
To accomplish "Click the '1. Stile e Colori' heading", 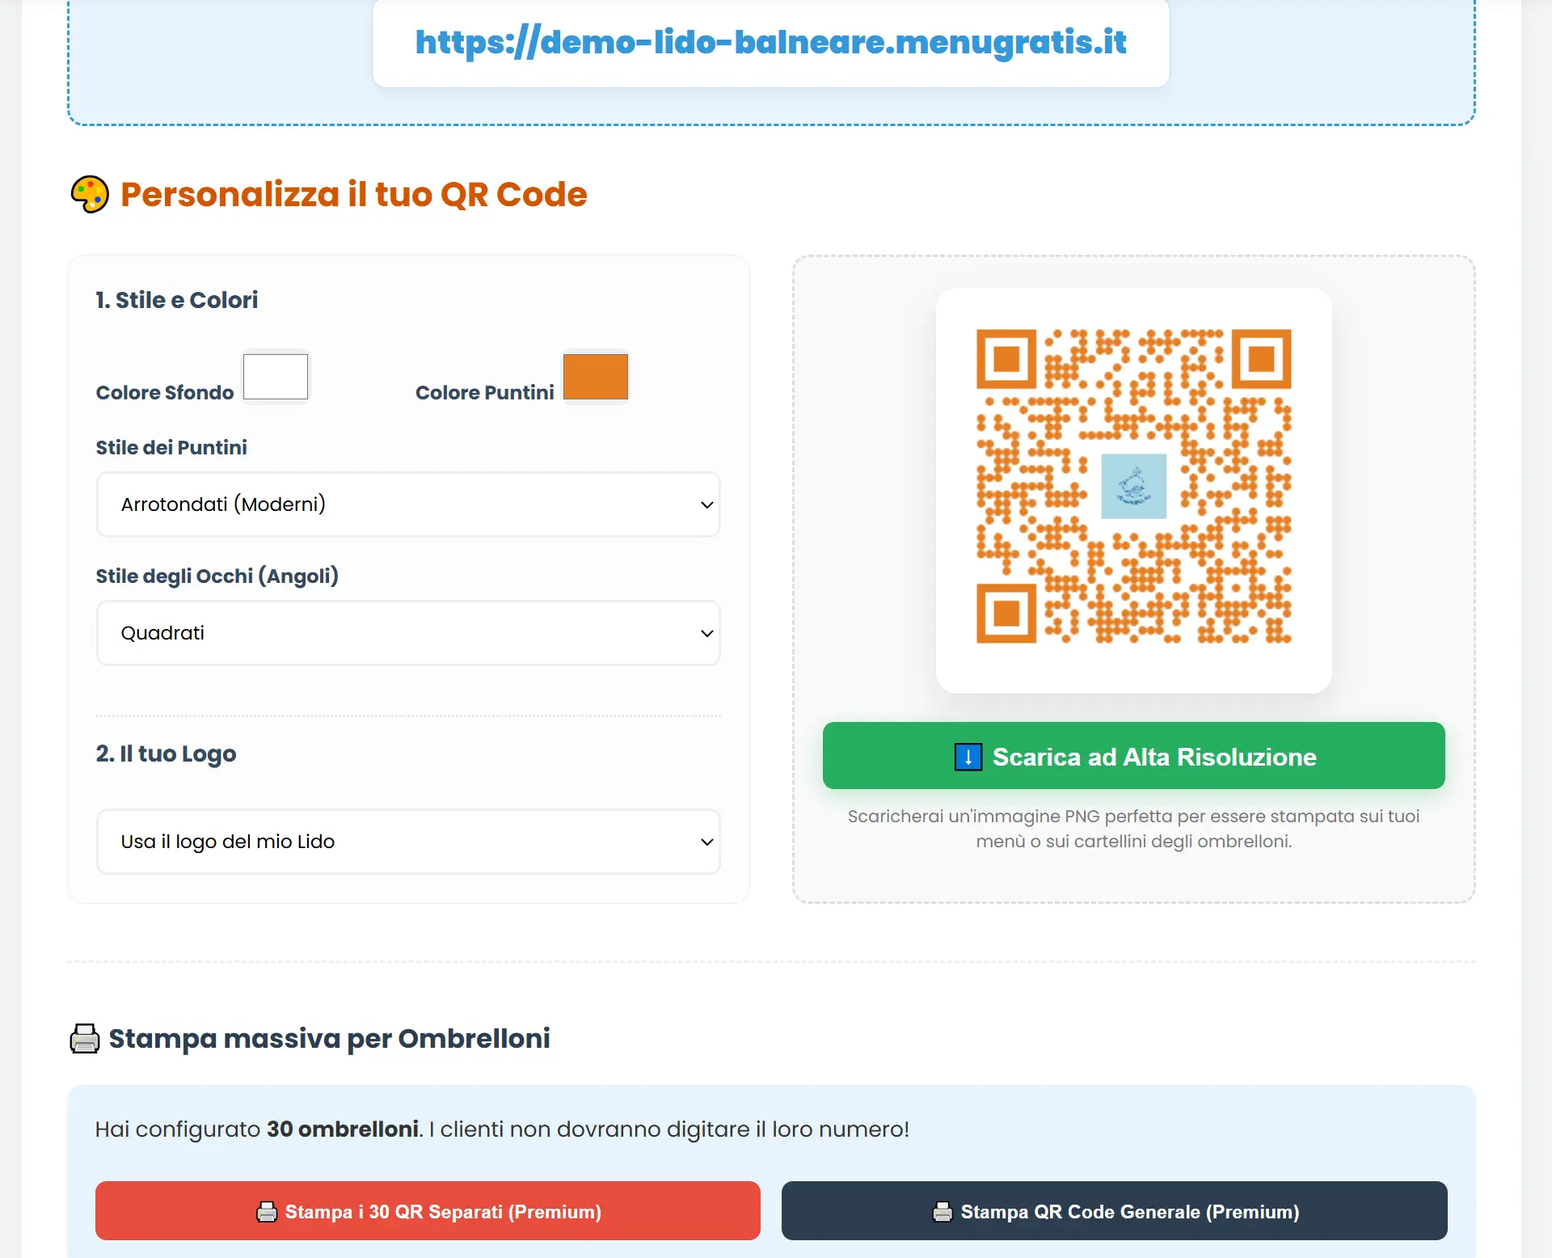I will pyautogui.click(x=176, y=300).
